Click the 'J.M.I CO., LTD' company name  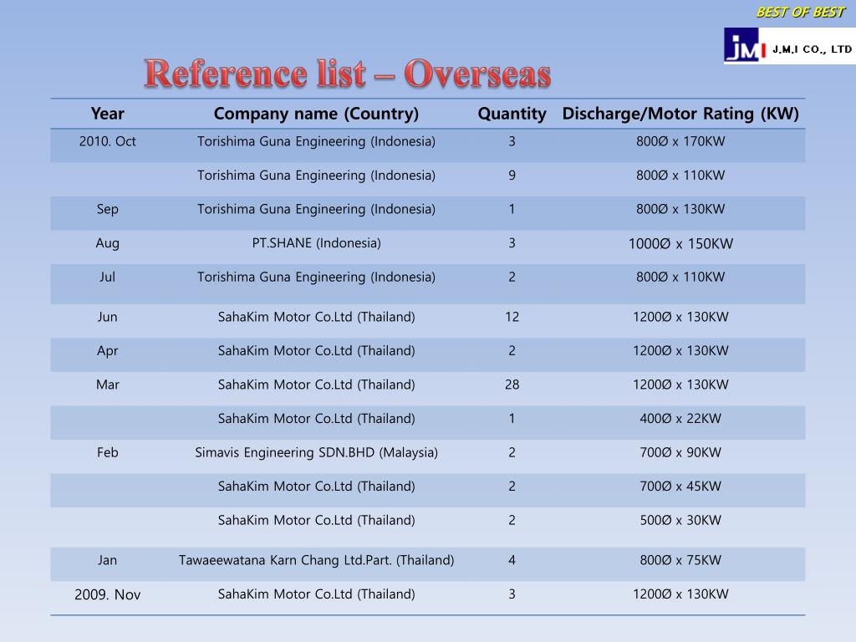[812, 49]
